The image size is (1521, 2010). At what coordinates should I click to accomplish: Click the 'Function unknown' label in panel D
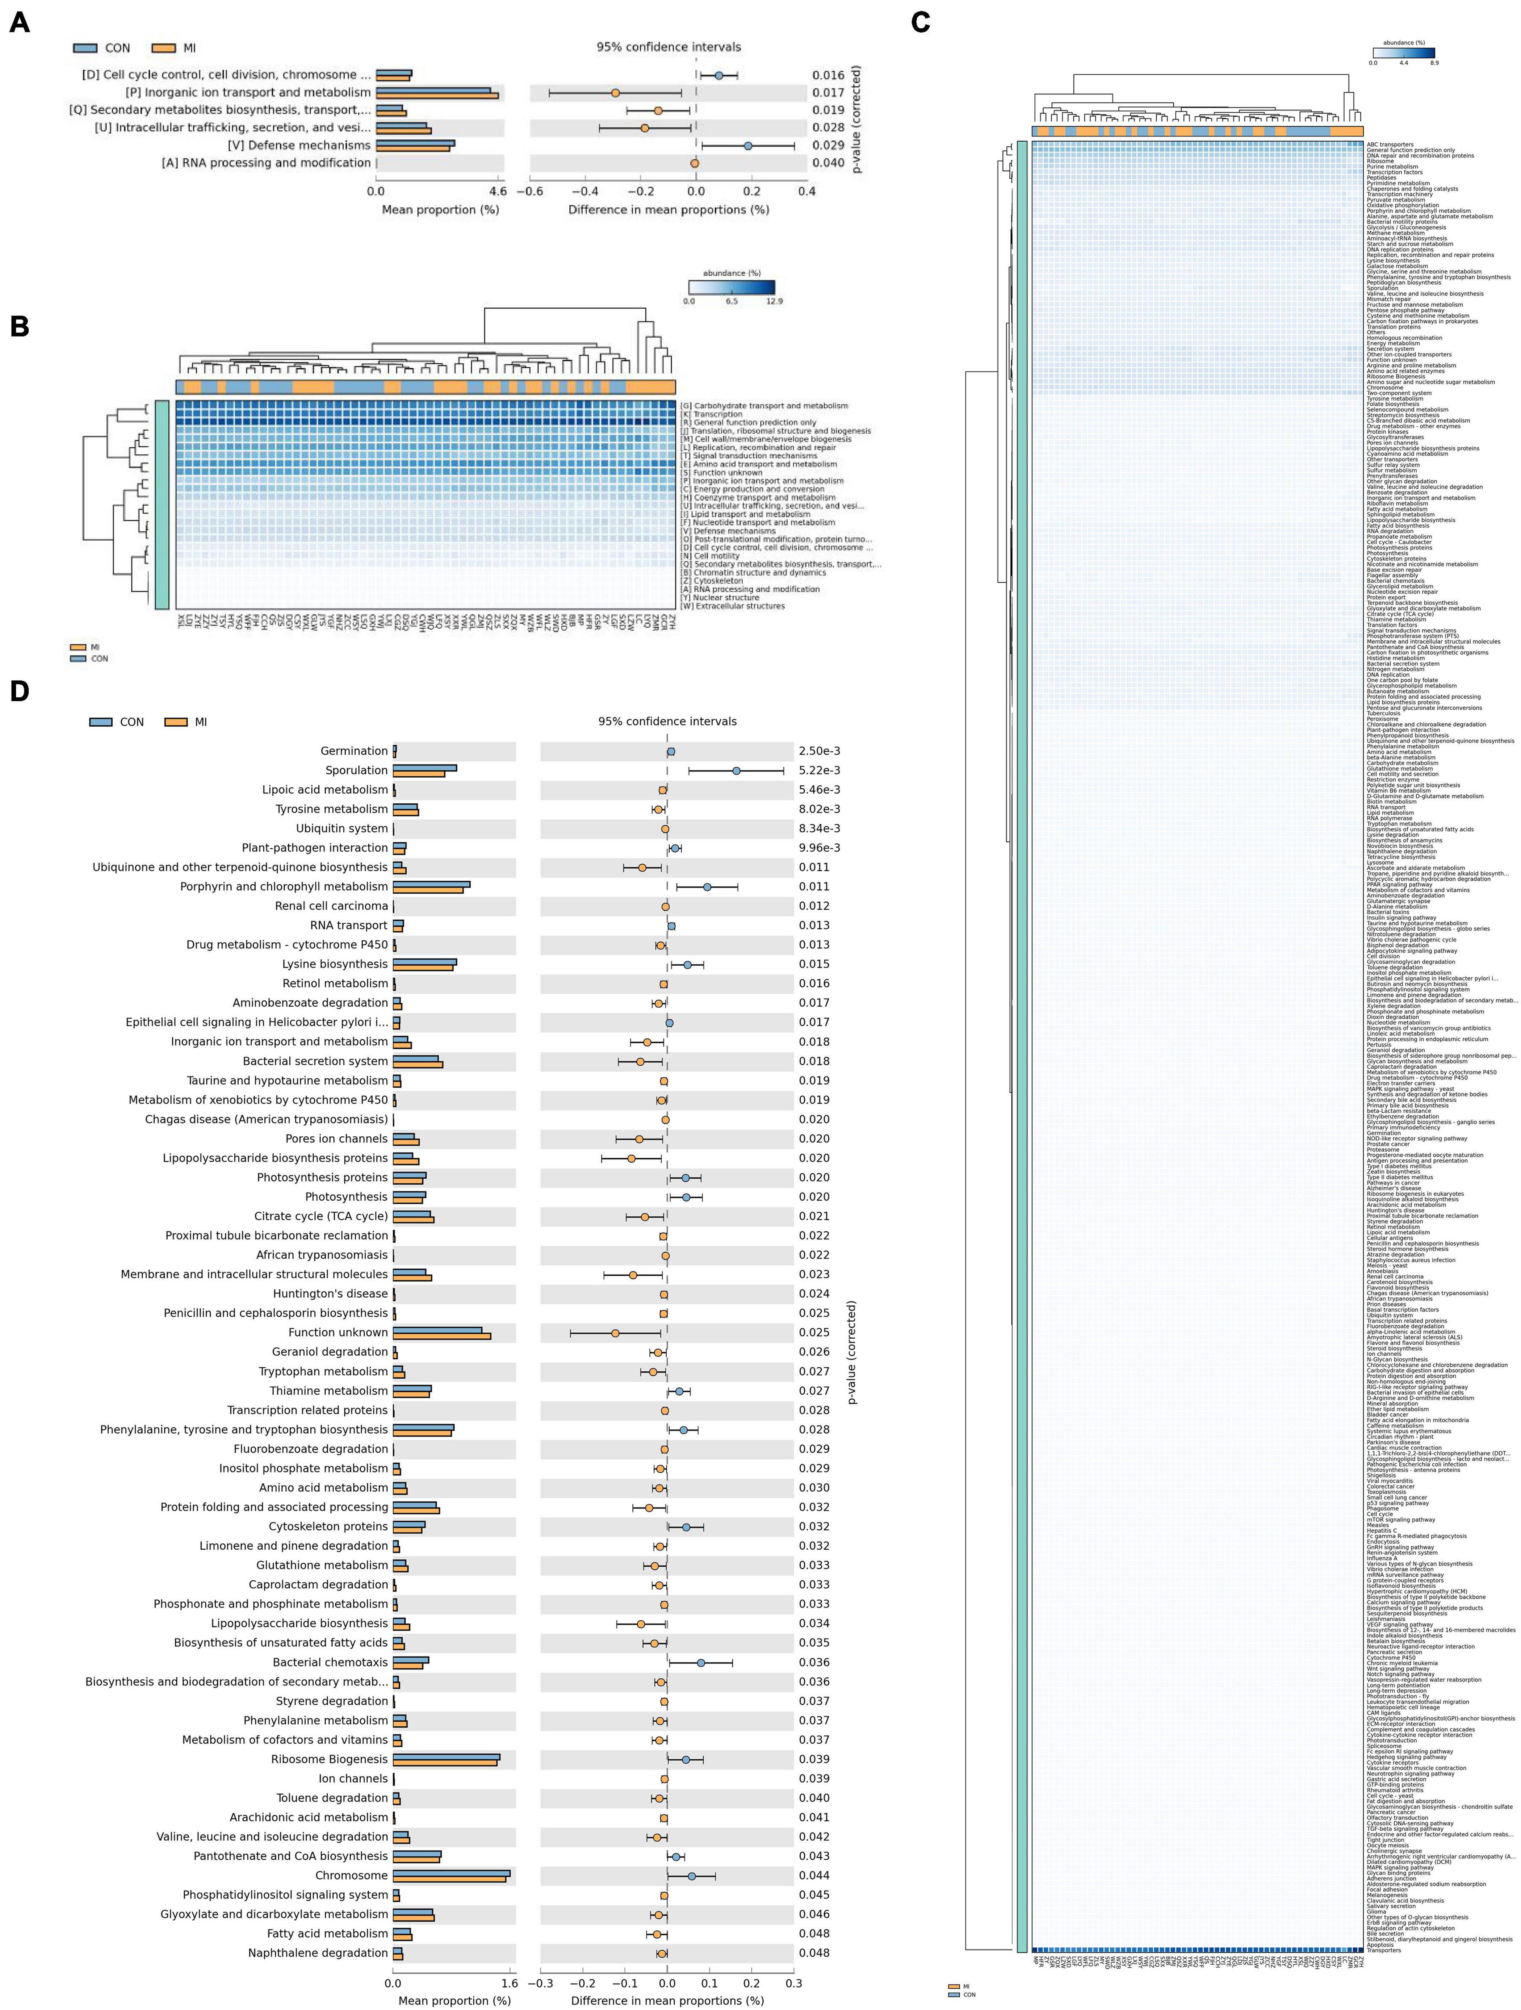pyautogui.click(x=338, y=1332)
